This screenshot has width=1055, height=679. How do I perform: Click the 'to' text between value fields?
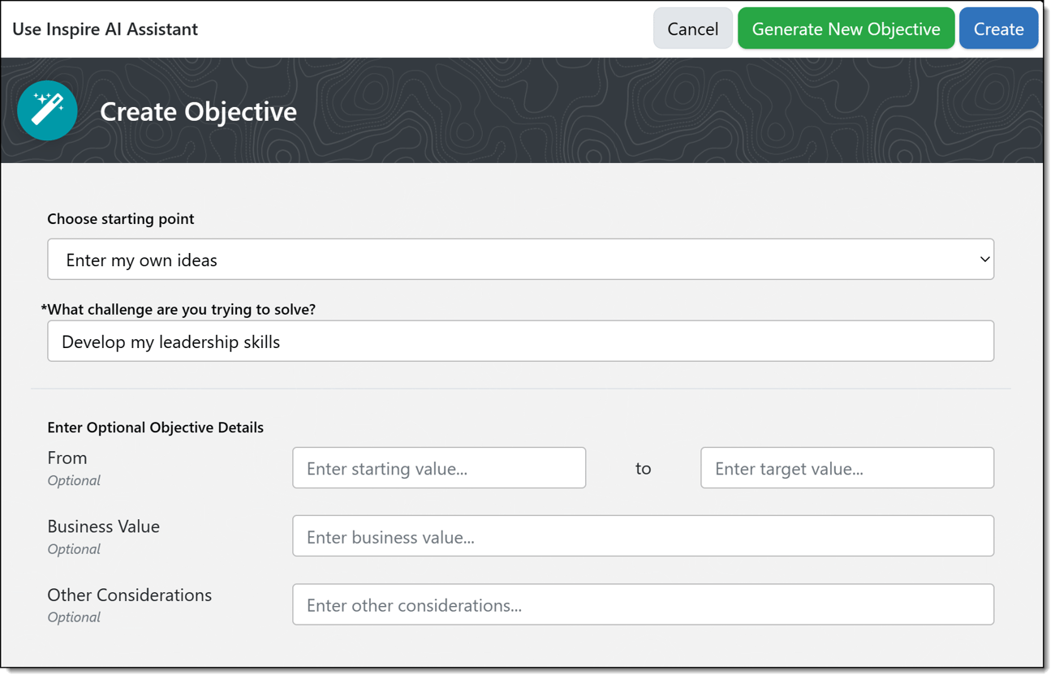pos(643,469)
